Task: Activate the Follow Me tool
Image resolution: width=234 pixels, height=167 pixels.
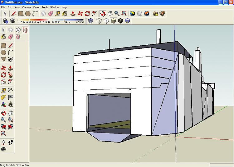Action: pos(11,75)
